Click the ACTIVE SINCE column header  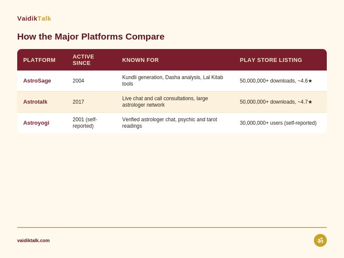pos(83,60)
